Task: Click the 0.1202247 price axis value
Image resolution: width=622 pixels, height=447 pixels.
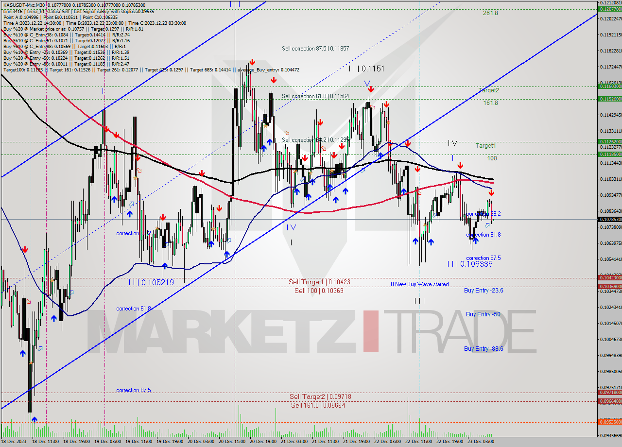Action: pyautogui.click(x=610, y=19)
